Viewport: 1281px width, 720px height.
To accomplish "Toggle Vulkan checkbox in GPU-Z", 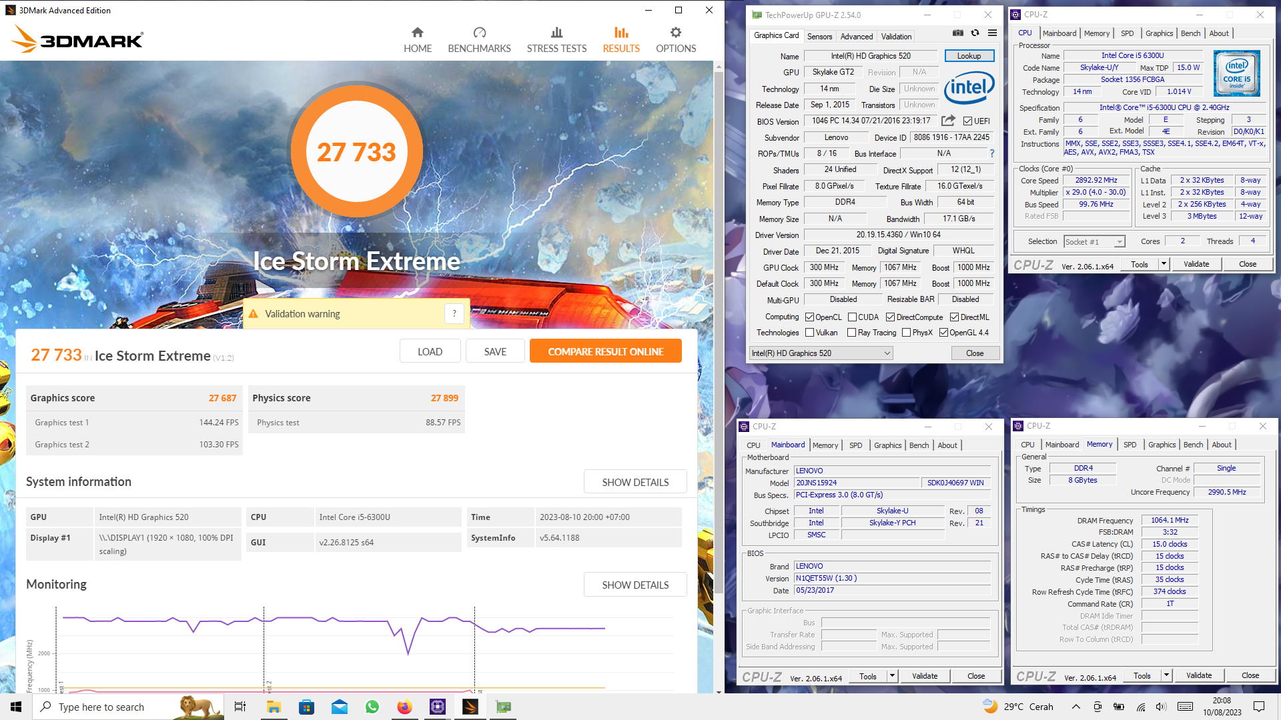I will tap(809, 333).
